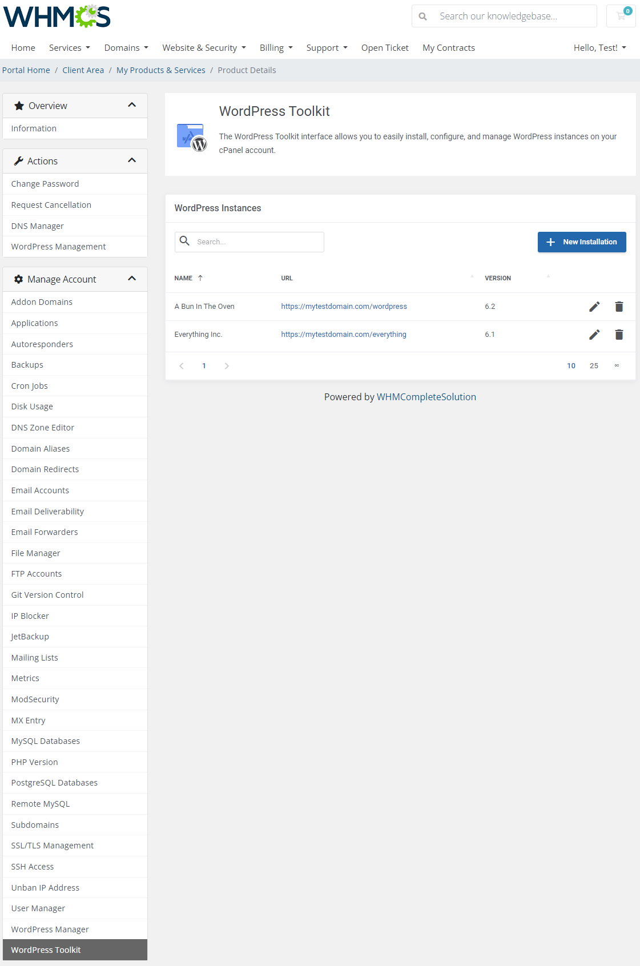Open Backups in sidebar
Viewport: 640px width, 966px height.
(x=75, y=365)
